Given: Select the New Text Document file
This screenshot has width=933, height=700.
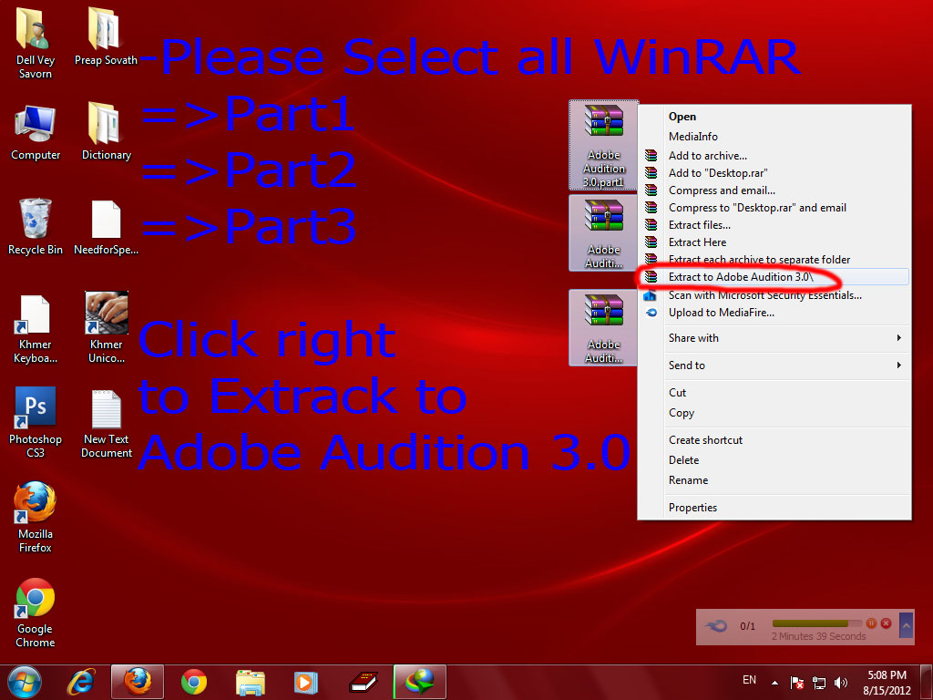Looking at the screenshot, I should (107, 424).
